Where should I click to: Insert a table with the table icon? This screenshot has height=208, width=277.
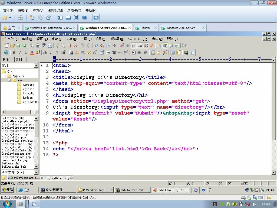[x=102, y=52]
